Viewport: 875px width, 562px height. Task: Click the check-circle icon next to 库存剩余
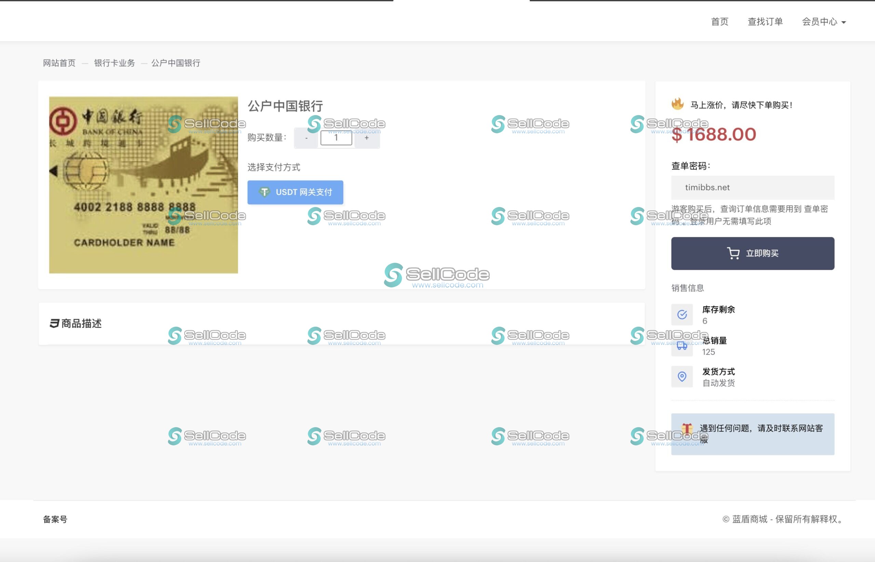682,315
